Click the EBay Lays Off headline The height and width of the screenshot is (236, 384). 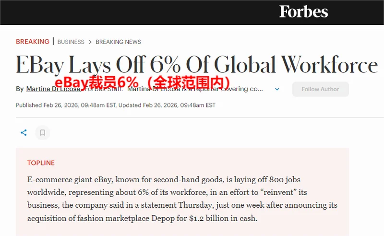click(x=197, y=65)
